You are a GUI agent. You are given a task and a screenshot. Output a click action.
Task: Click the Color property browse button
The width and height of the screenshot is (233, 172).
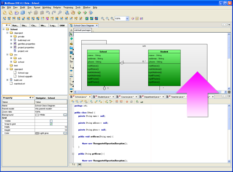[x=65, y=133]
